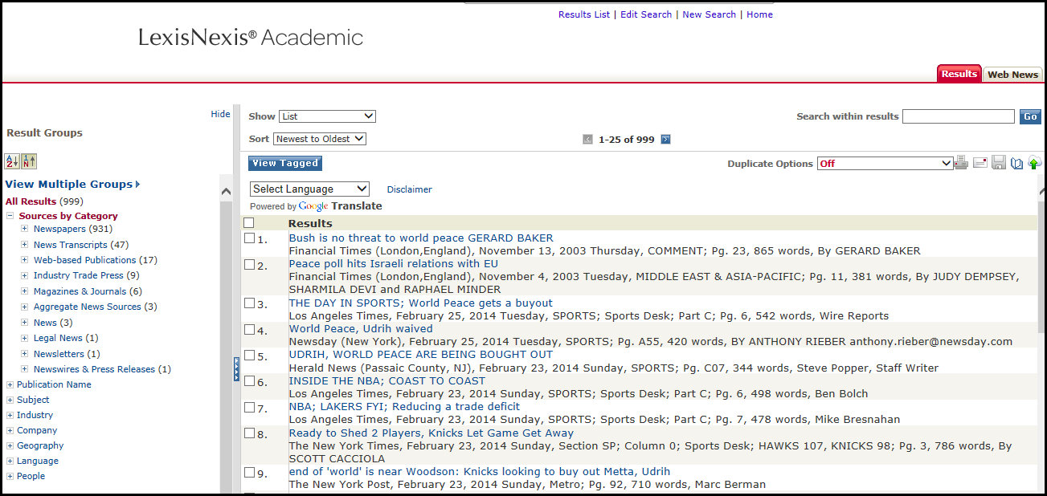Expand the Language group
The height and width of the screenshot is (496, 1047).
coord(10,461)
